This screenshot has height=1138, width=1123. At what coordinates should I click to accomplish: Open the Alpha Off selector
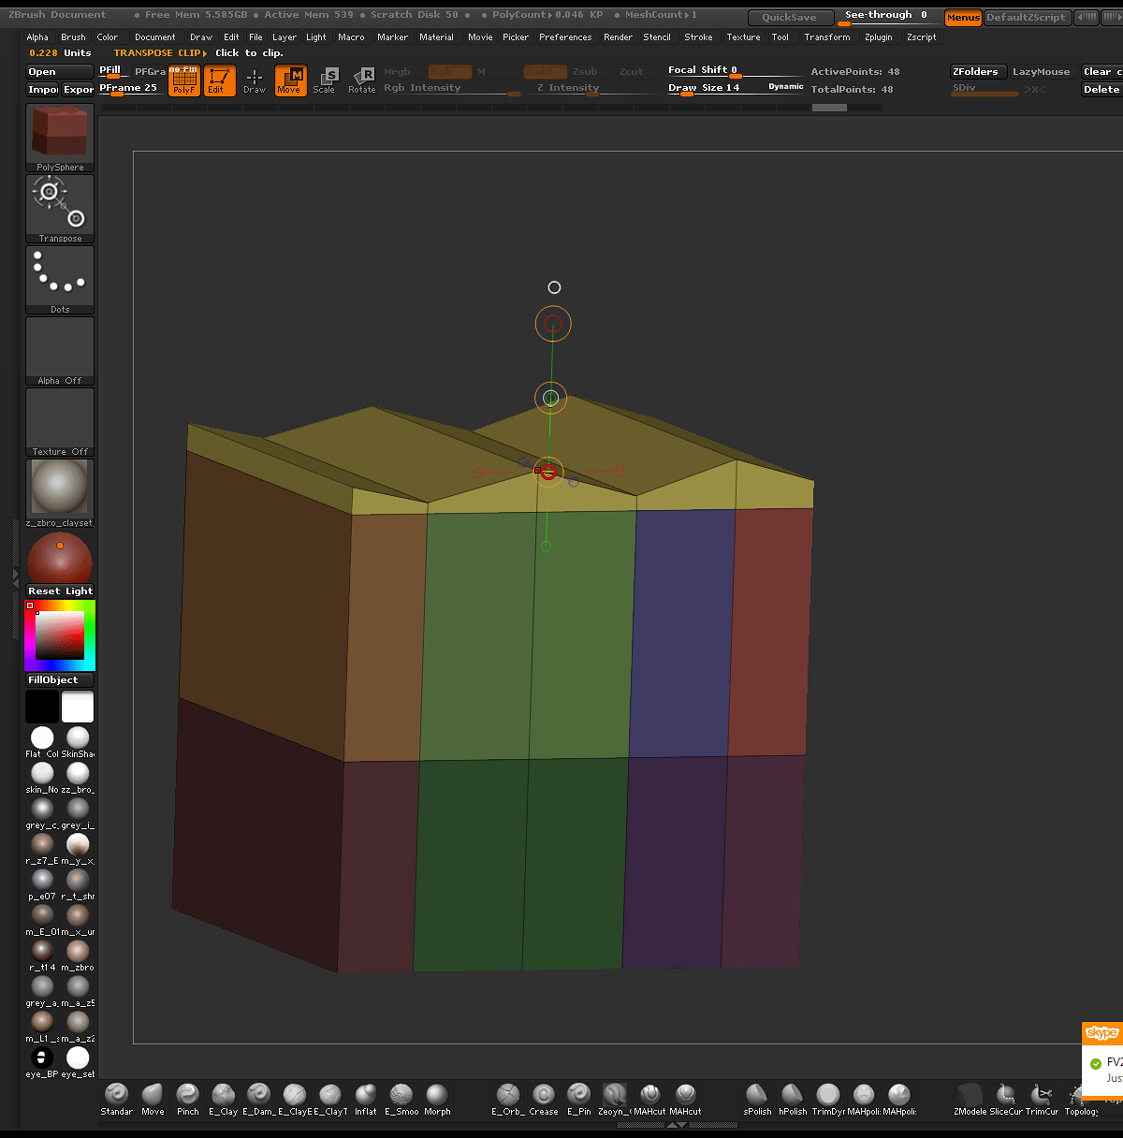[x=60, y=351]
